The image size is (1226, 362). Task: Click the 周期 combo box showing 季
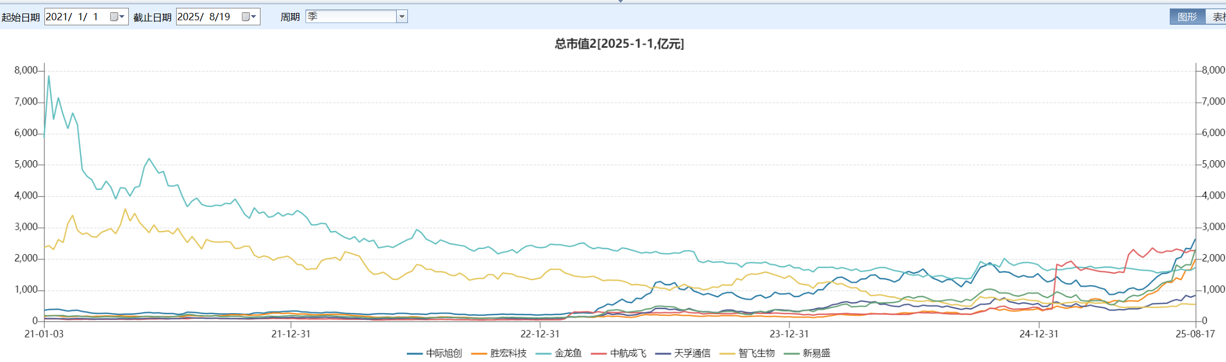pos(351,17)
